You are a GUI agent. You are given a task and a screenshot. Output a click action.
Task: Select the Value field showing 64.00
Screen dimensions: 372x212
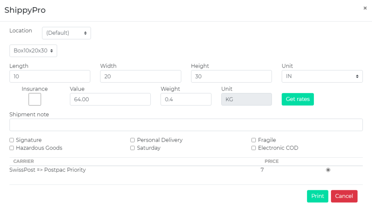click(110, 99)
